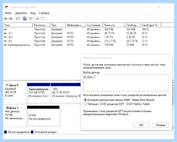The height and width of the screenshot is (142, 177).
Task: Click Простой cell in the (E:) row
Action: 40,41
